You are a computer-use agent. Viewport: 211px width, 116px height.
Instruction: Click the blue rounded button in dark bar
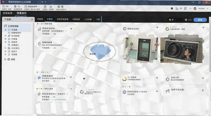tap(200, 20)
